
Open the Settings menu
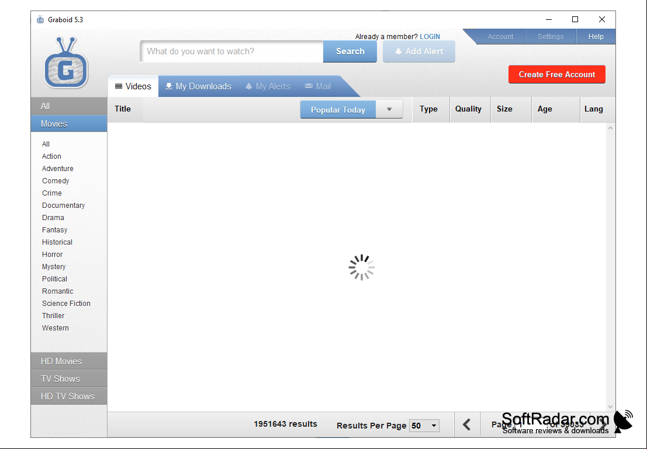[551, 36]
